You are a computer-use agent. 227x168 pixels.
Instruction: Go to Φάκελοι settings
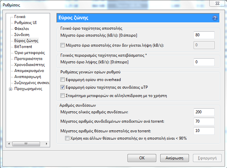coord(22,29)
